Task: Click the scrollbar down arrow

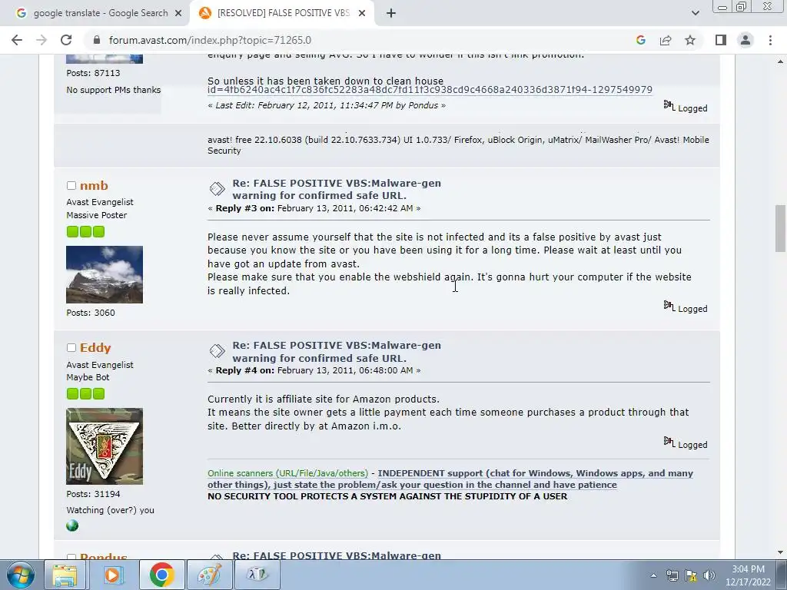Action: pos(780,552)
